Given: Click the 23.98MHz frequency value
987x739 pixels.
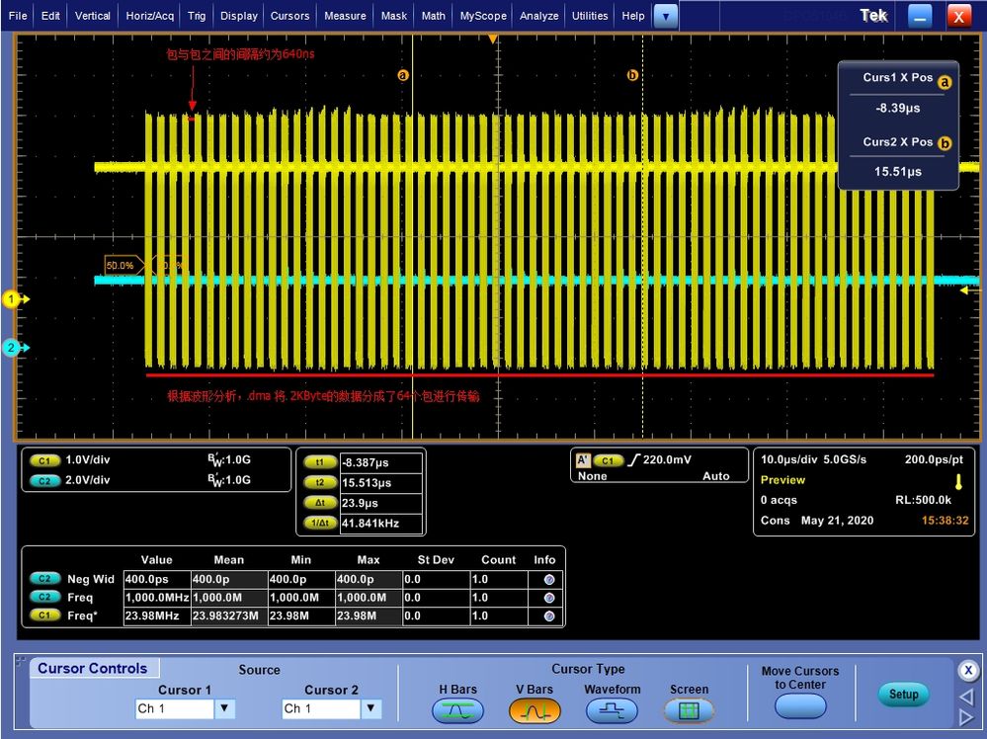Looking at the screenshot, I should click(157, 616).
